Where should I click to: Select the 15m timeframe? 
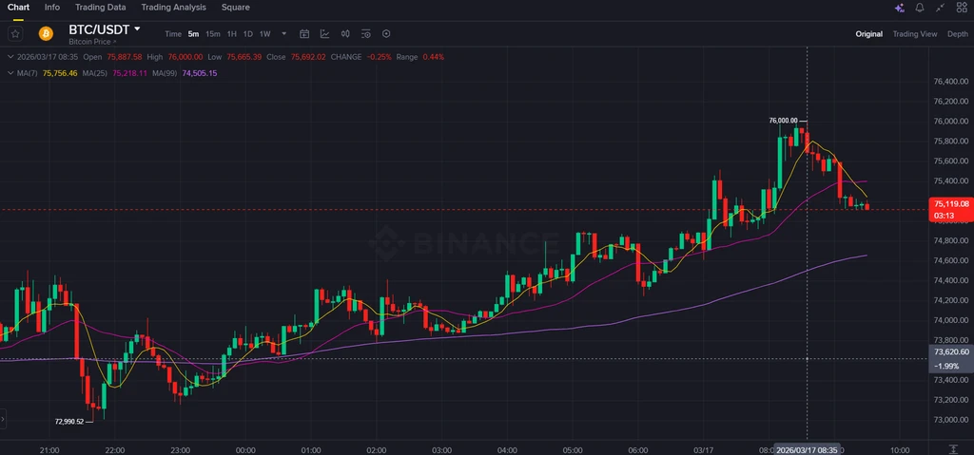(x=213, y=34)
